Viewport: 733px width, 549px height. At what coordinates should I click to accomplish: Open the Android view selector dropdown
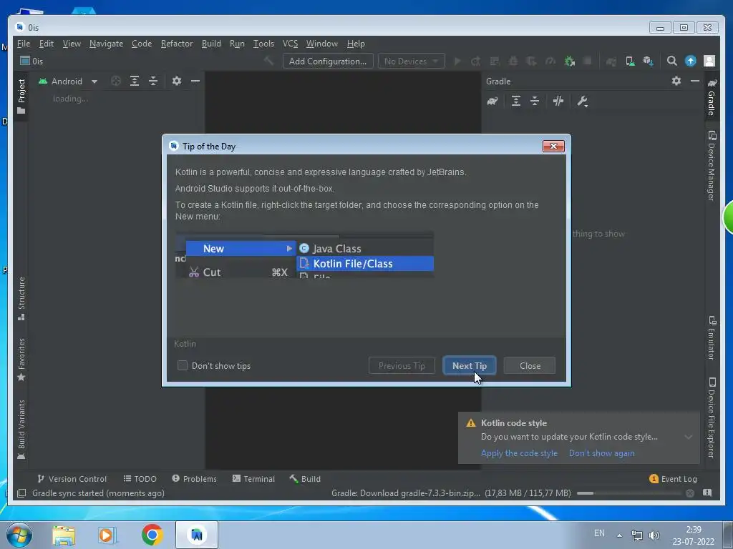pos(68,81)
